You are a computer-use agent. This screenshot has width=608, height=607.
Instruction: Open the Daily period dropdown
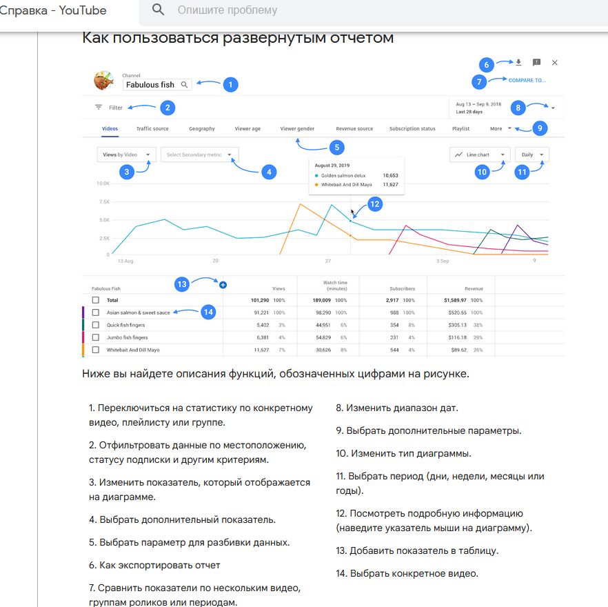click(x=532, y=155)
